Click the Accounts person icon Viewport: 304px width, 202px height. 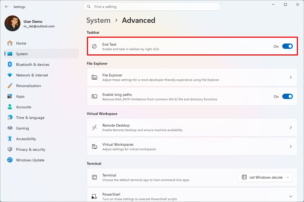10,107
